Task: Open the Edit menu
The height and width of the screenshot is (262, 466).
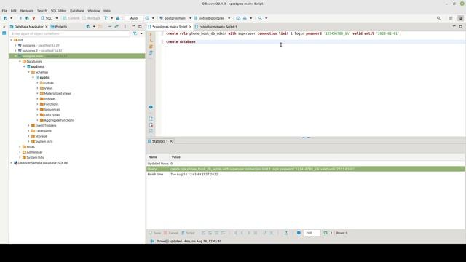Action: (x=14, y=11)
